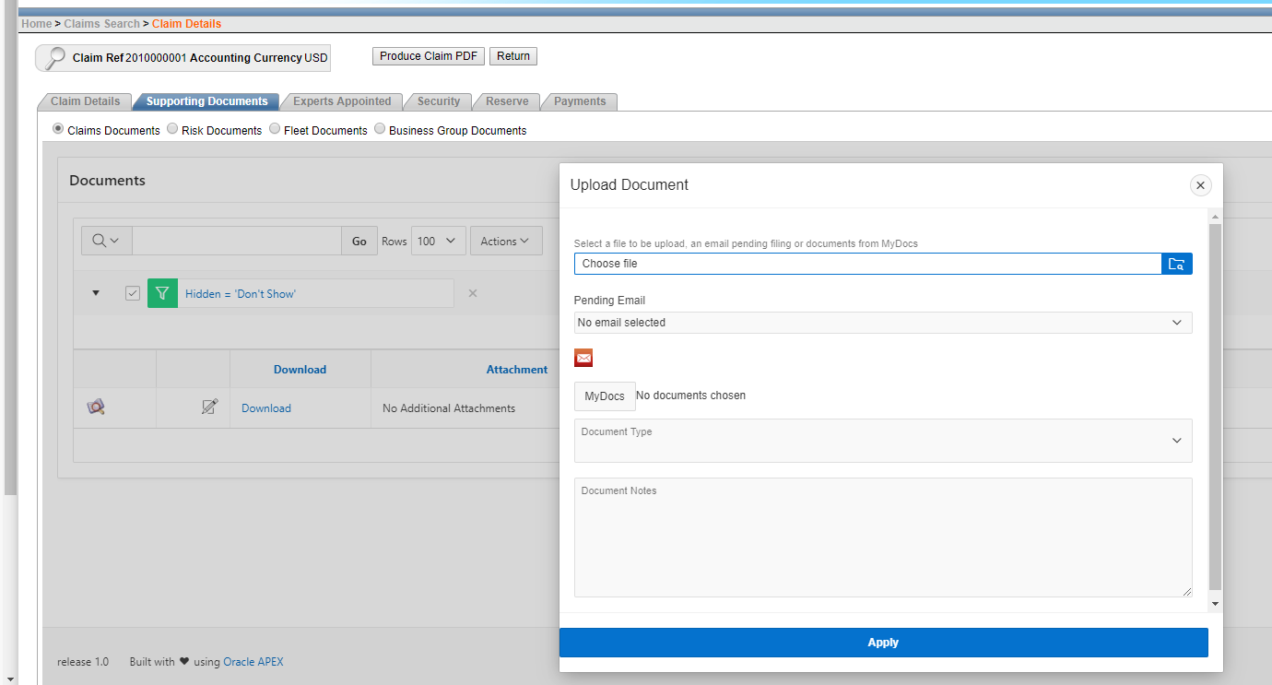The height and width of the screenshot is (685, 1272).
Task: Click the Hidden = 'Don't Show' filter link
Action: [x=241, y=294]
